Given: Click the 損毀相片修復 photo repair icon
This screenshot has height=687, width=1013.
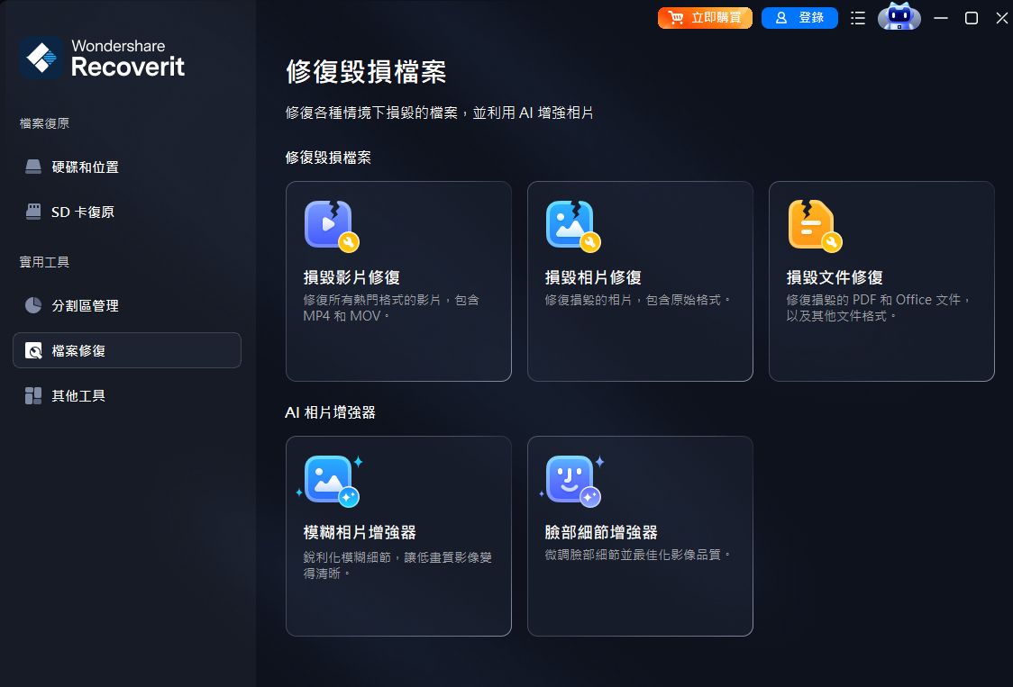Looking at the screenshot, I should (572, 225).
